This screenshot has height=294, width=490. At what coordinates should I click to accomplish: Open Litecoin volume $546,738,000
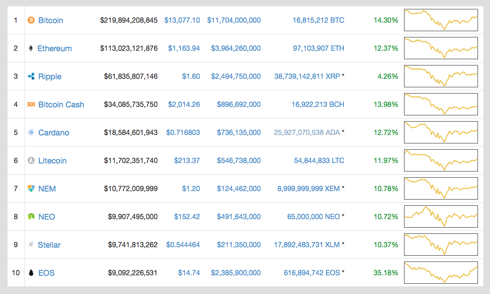coord(239,161)
